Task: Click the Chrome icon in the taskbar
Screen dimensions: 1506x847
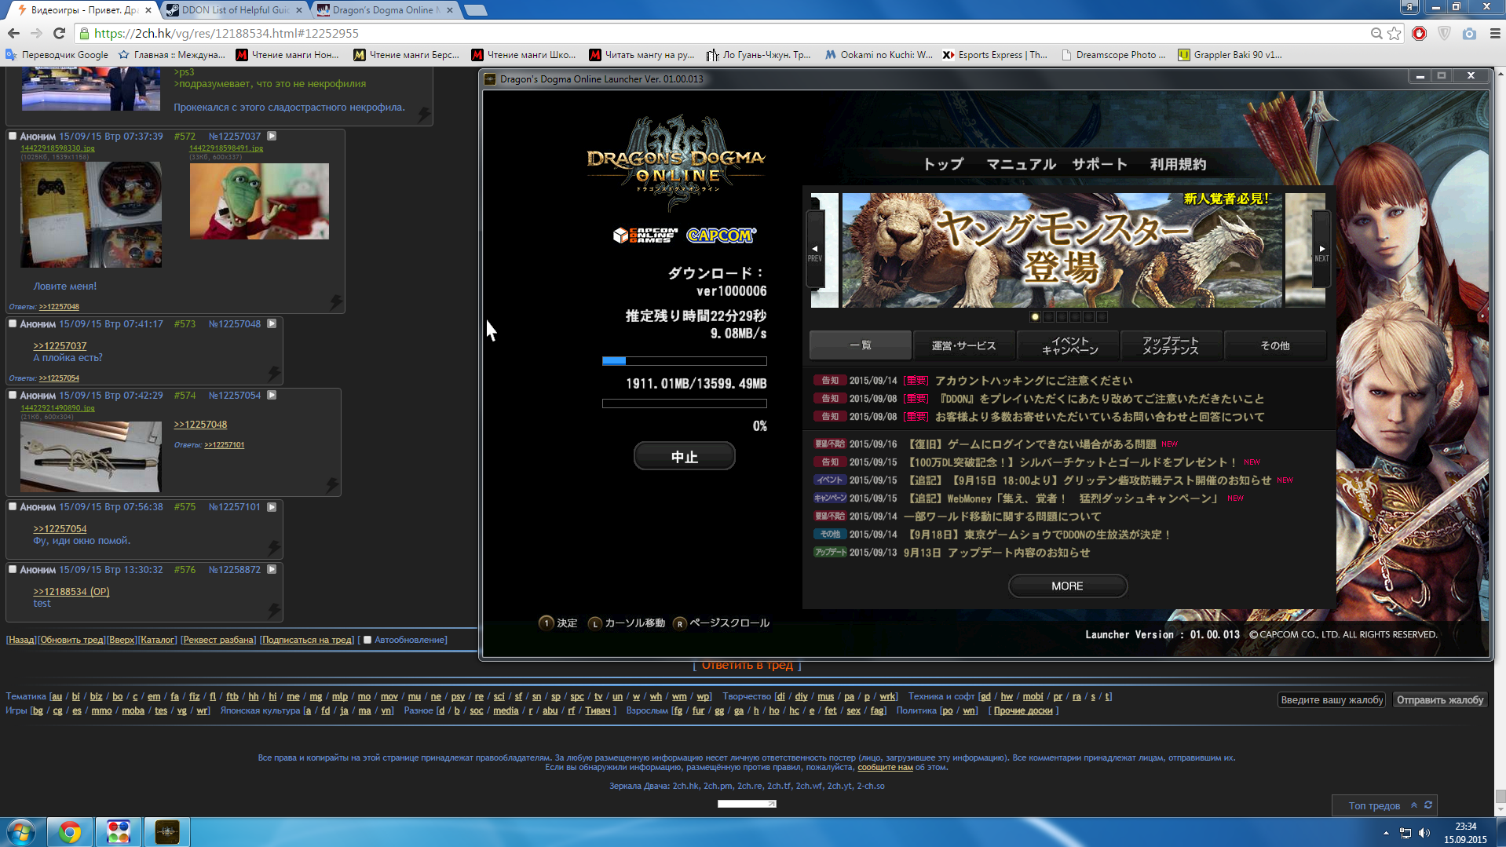Action: coord(70,831)
